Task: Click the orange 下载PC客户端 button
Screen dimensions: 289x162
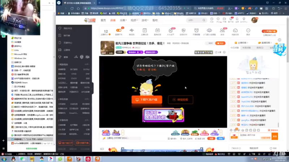Action: pos(147,100)
